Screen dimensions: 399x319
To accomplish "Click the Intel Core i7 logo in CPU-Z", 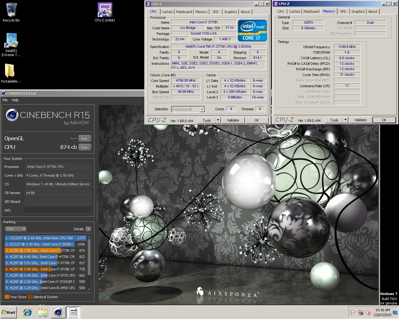I will 252,31.
